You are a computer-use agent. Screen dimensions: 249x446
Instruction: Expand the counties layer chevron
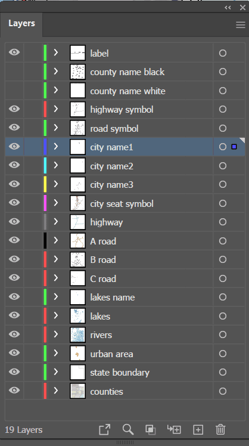click(x=56, y=391)
